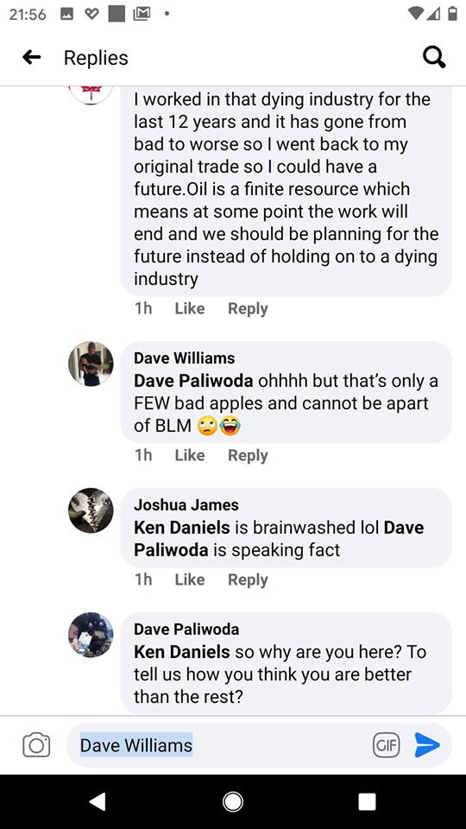Open Joshua James' profile picture
Viewport: 466px width, 829px height.
(x=91, y=510)
